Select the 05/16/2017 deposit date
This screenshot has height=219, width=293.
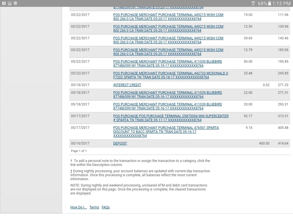80,143
